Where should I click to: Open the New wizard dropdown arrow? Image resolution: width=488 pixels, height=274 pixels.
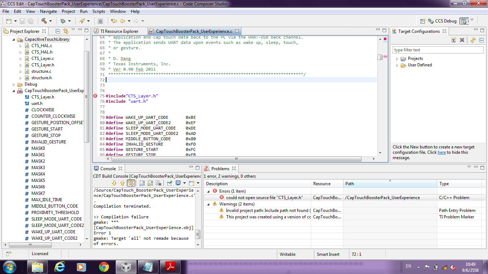[x=15, y=21]
